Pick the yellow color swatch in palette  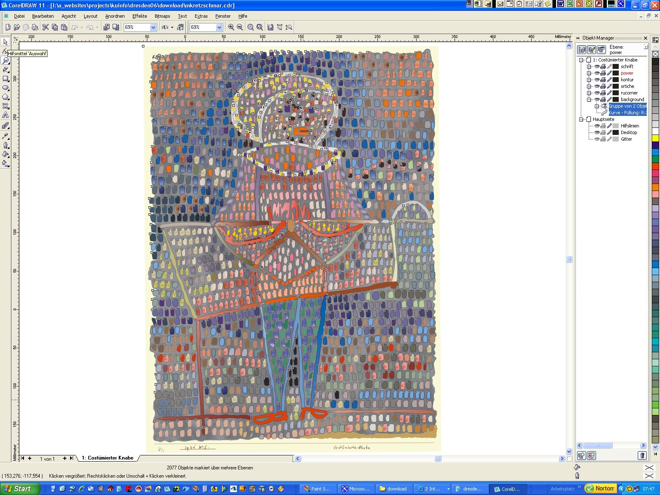pos(655,138)
